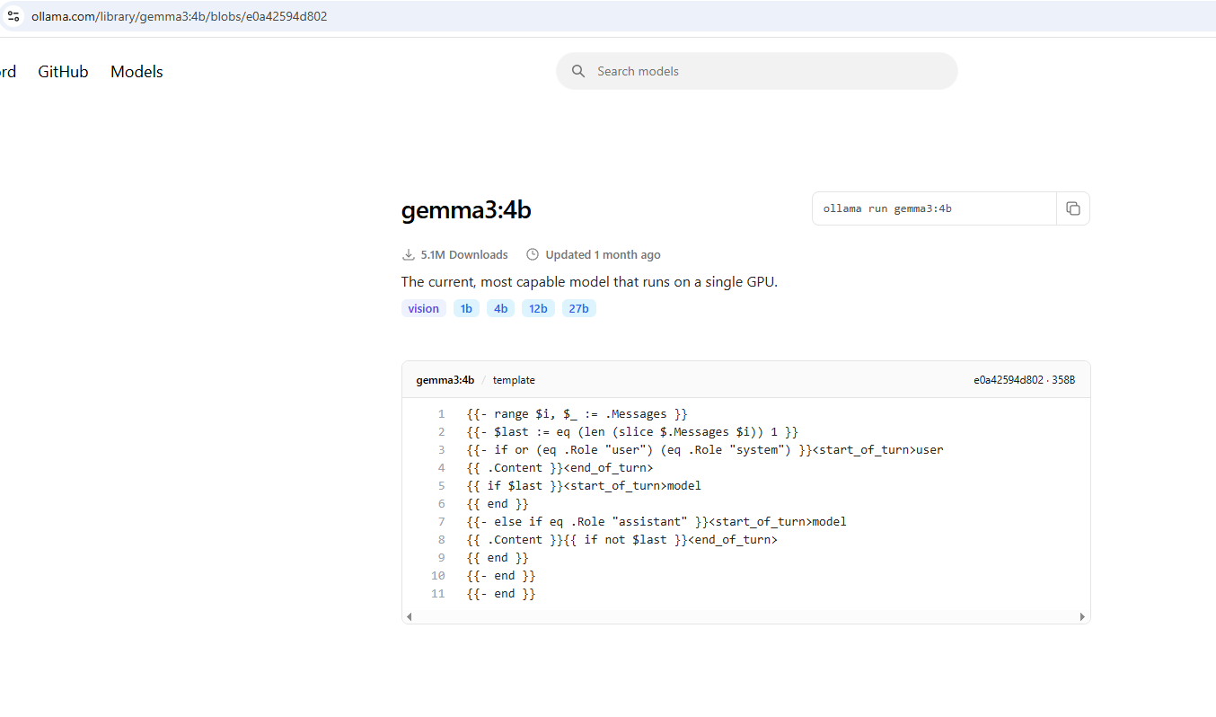Click the Updated 1 month ago text
1216x717 pixels.
[603, 255]
